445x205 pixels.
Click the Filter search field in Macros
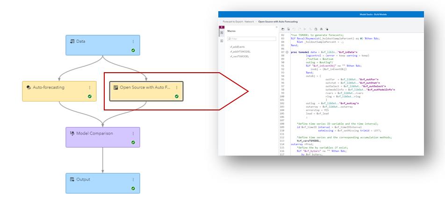pyautogui.click(x=252, y=39)
